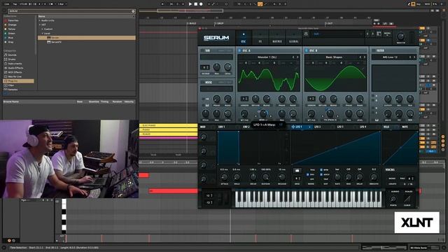The width and height of the screenshot is (448, 252).
Task: Switch to Serum OSC tab
Action: 244,38
